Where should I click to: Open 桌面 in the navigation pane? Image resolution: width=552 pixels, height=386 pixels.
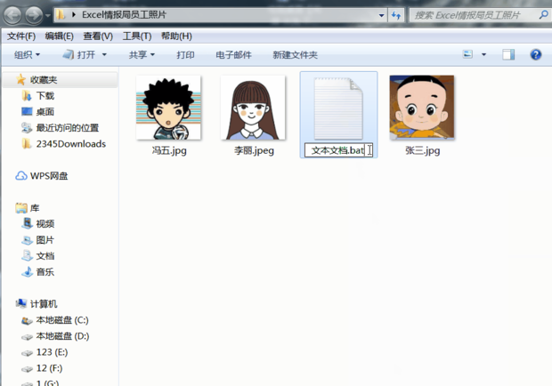coord(45,112)
